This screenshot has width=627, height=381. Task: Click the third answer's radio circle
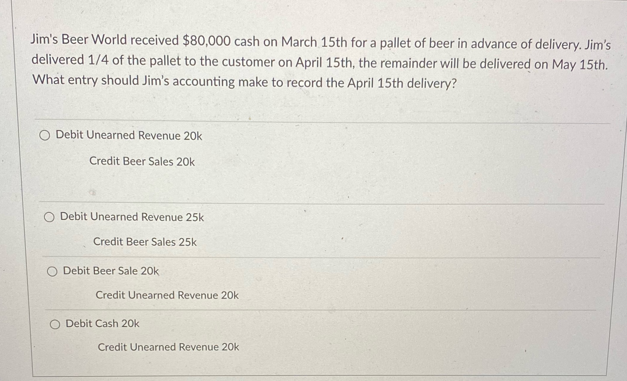click(52, 271)
